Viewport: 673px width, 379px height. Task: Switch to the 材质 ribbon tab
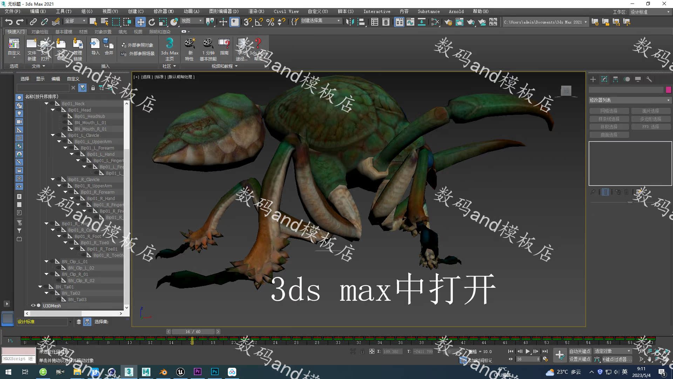point(83,32)
